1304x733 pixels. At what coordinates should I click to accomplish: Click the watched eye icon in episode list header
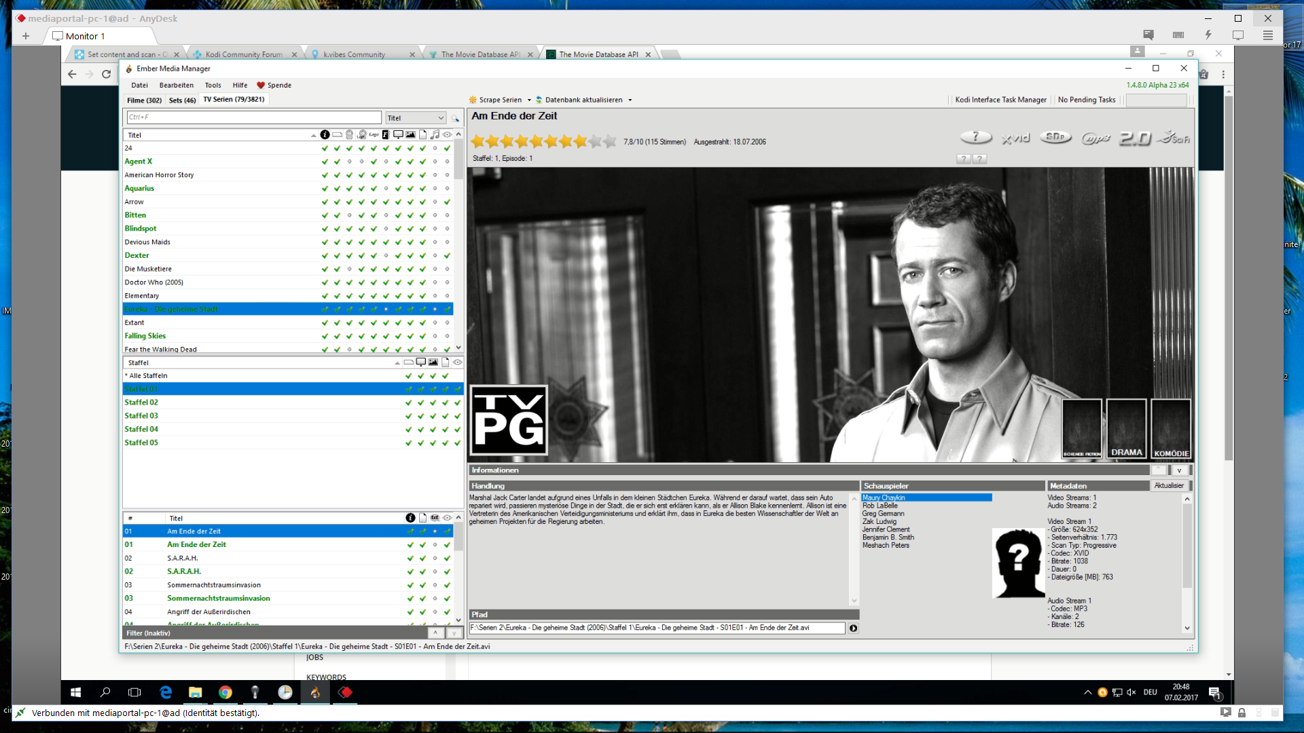(x=447, y=518)
